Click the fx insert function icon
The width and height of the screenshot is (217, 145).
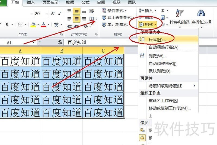60,42
